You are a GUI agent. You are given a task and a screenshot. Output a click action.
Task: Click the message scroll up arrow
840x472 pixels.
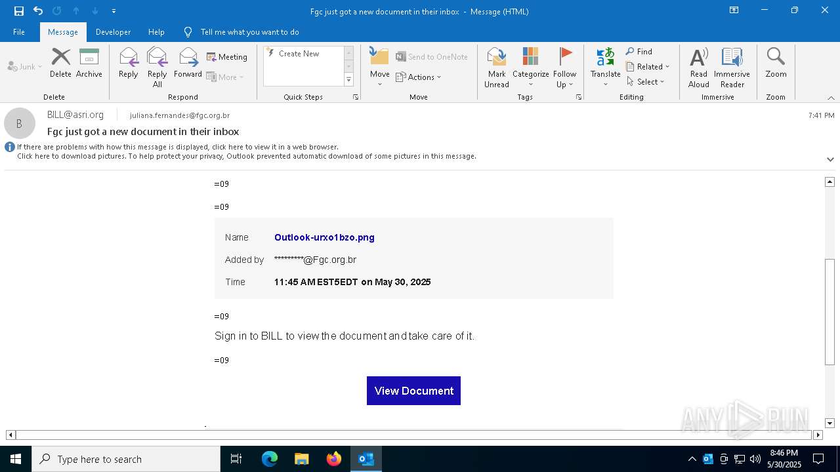pos(829,182)
